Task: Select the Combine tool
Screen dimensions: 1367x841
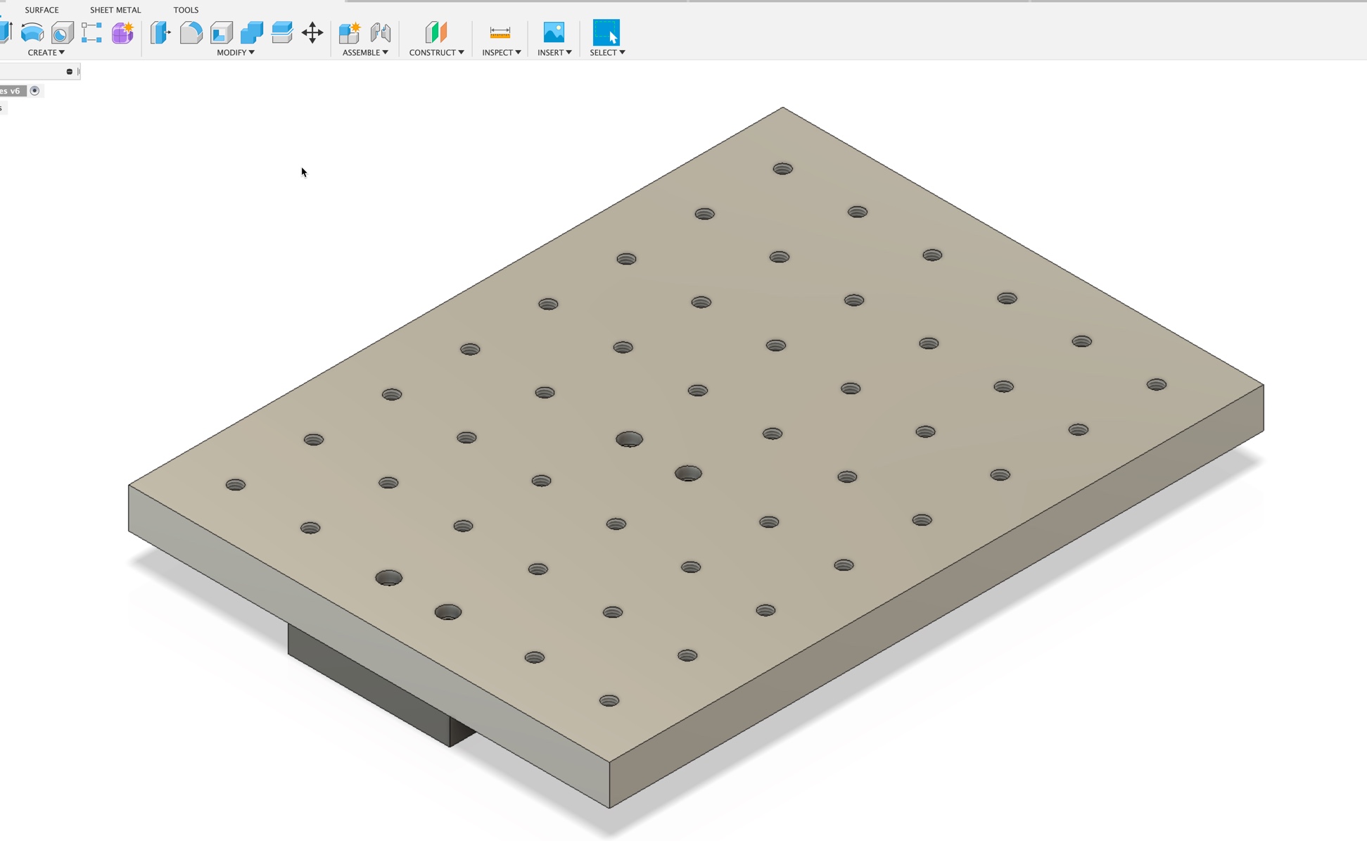Action: coord(252,32)
